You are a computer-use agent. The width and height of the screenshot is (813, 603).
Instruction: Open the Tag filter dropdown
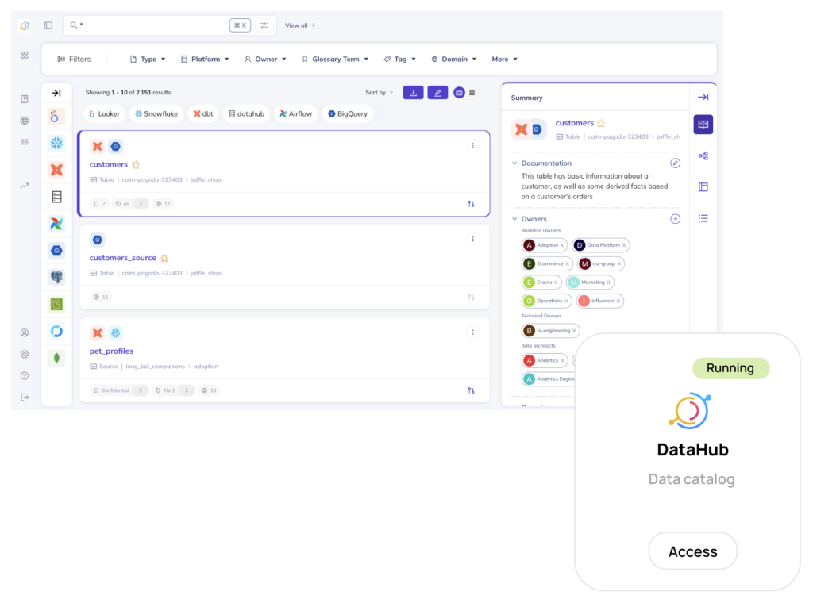click(x=400, y=59)
